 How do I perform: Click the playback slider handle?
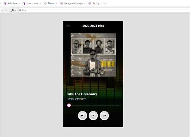[69, 105]
